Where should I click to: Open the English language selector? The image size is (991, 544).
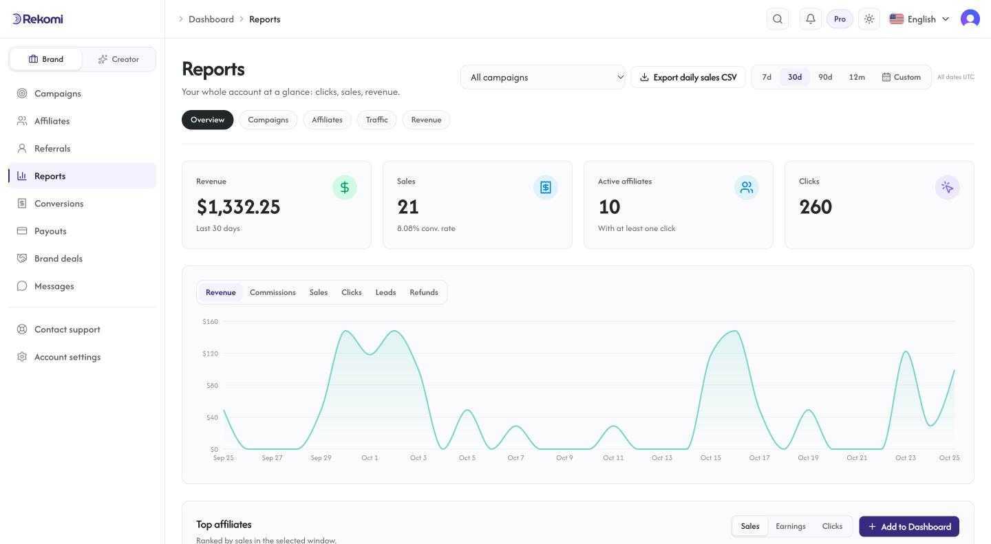[x=919, y=19]
